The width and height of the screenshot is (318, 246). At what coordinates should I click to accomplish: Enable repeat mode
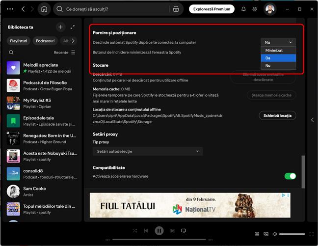tap(184, 230)
